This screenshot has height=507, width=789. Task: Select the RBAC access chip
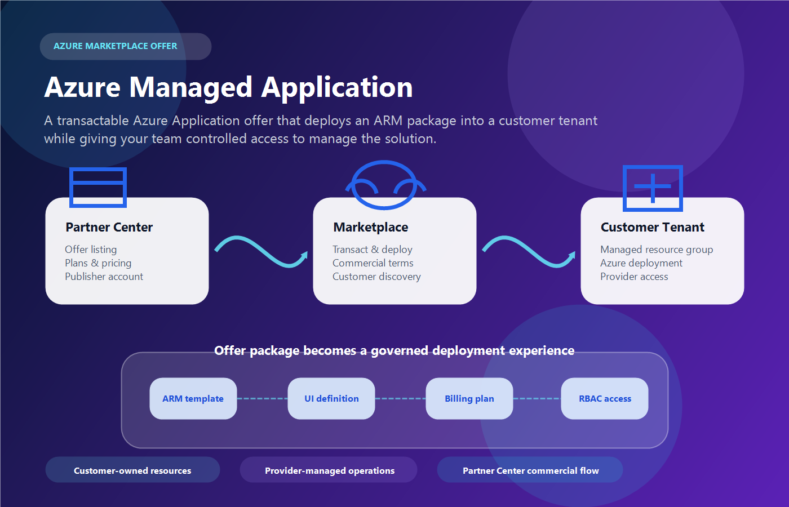point(605,398)
